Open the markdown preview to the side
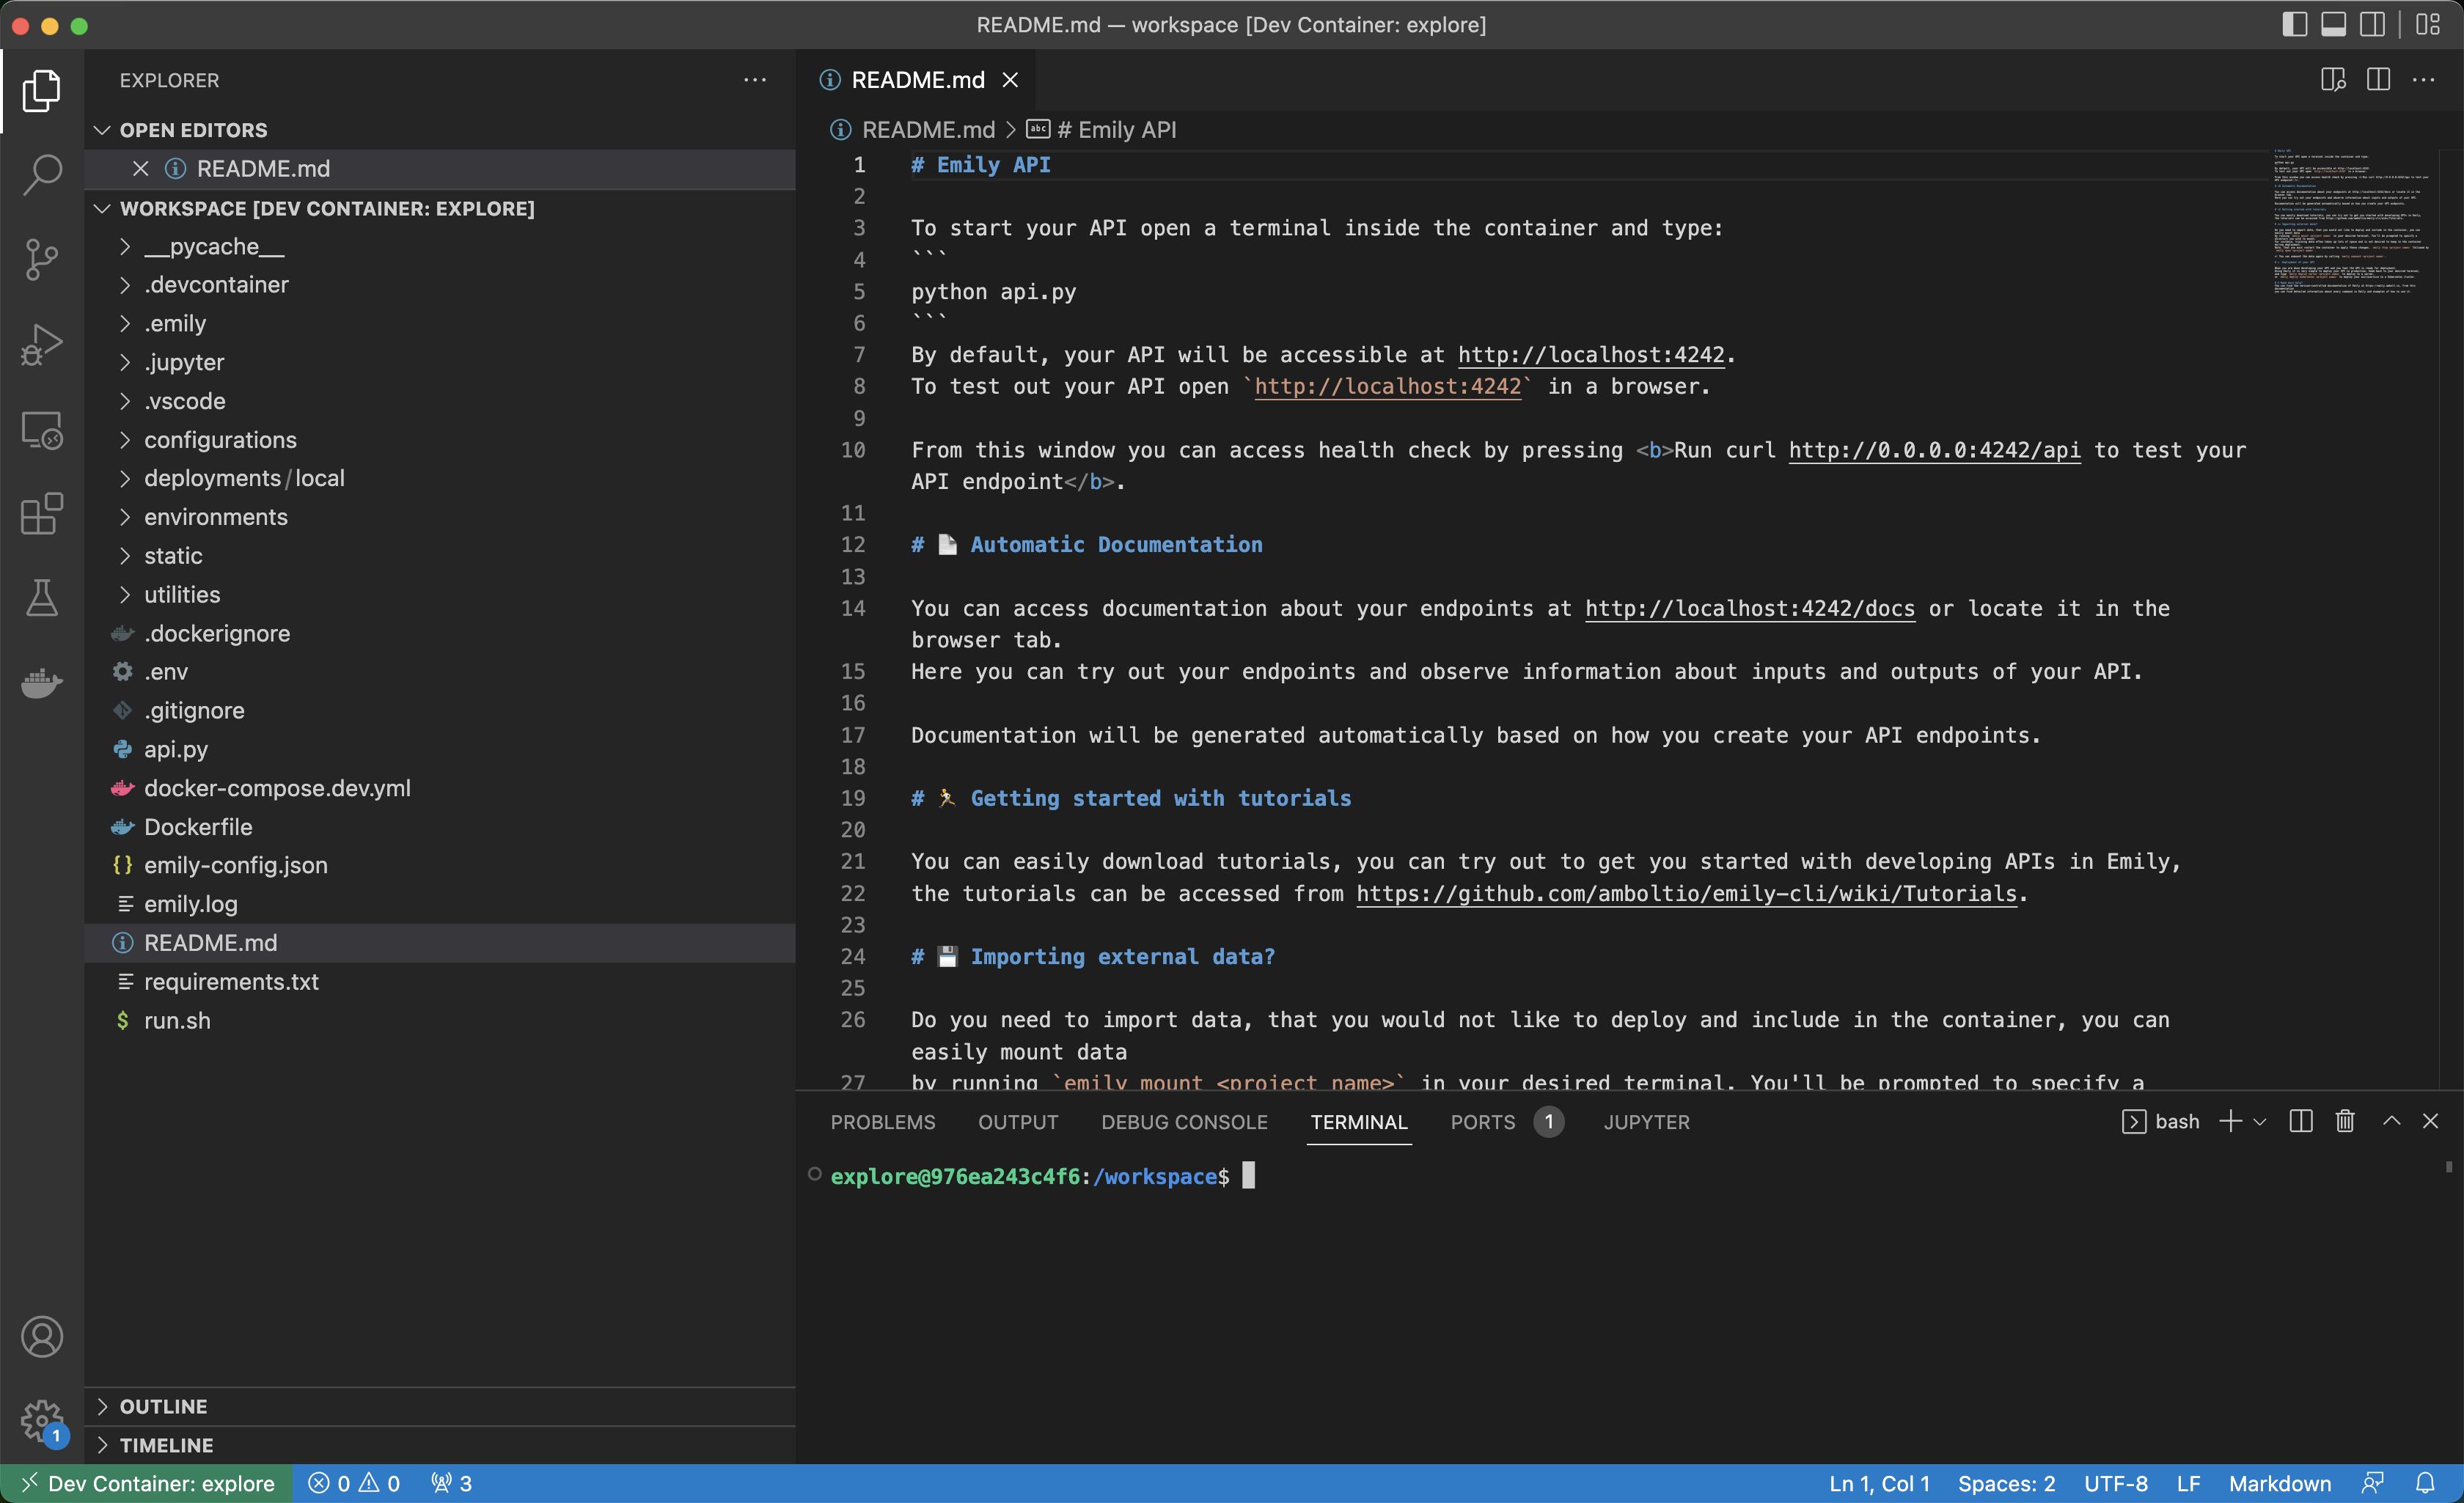This screenshot has height=1503, width=2464. [2333, 80]
